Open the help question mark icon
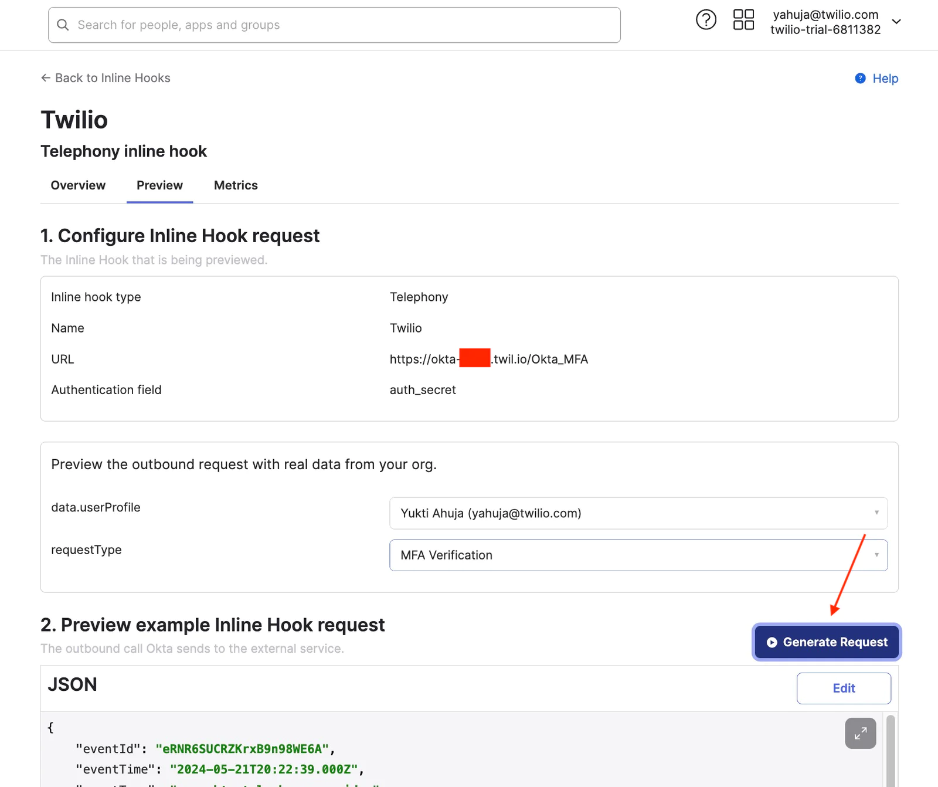Image resolution: width=938 pixels, height=787 pixels. coord(706,20)
